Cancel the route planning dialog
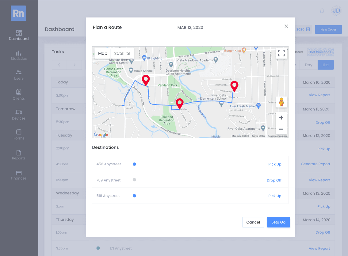 (253, 222)
